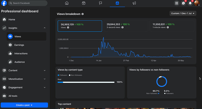Open the Home feed icon in the top bar
Screen dimensions: 202x109
(x=67, y=3)
